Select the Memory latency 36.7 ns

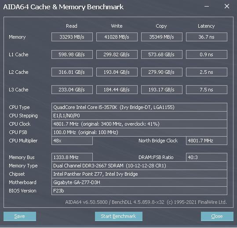[x=207, y=37]
